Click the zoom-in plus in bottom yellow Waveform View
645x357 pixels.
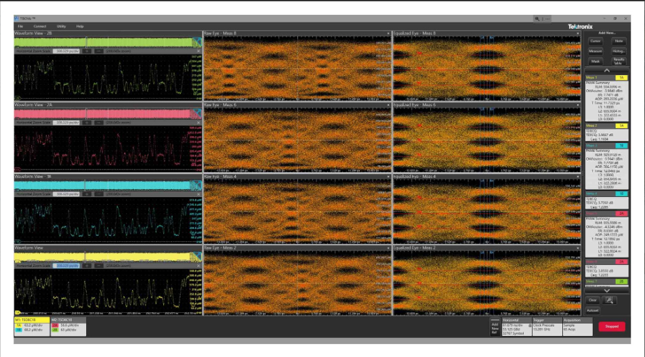click(87, 266)
